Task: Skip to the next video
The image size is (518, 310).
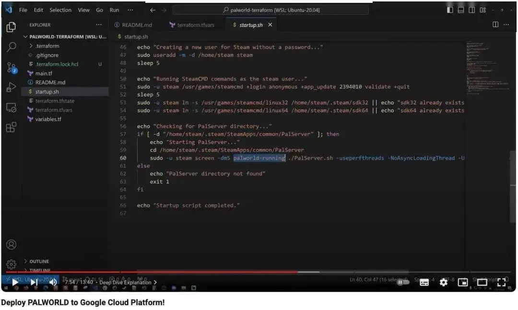Action: point(34,282)
